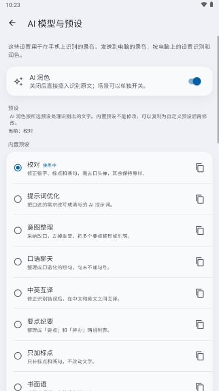Image resolution: width=219 pixels, height=391 pixels.
Task: Click the vertical scrollbar on right edge
Action: [x=218, y=89]
